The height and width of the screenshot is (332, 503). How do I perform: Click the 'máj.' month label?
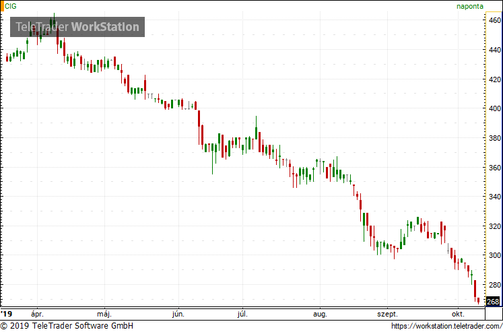click(x=104, y=314)
